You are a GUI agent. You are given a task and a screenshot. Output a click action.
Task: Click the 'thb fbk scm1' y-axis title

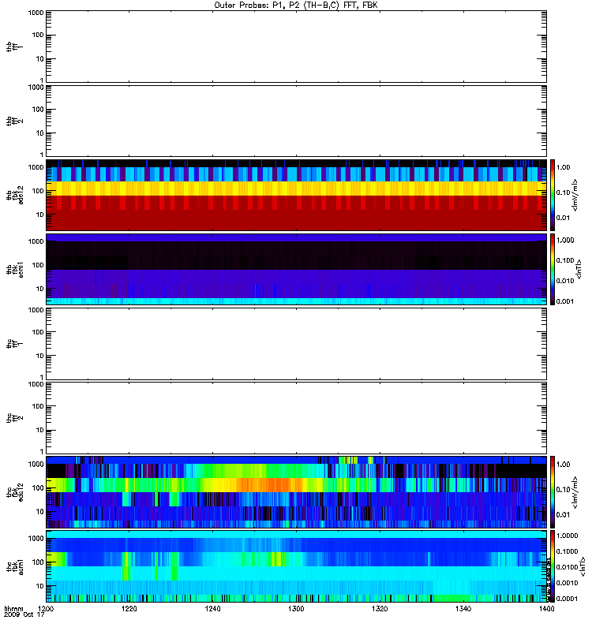click(x=15, y=269)
